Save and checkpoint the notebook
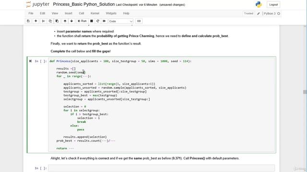307x172 pixels. [28, 21]
